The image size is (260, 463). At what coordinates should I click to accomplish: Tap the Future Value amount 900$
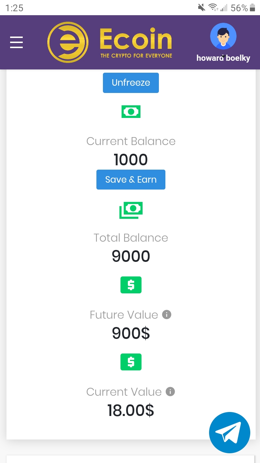point(131,333)
